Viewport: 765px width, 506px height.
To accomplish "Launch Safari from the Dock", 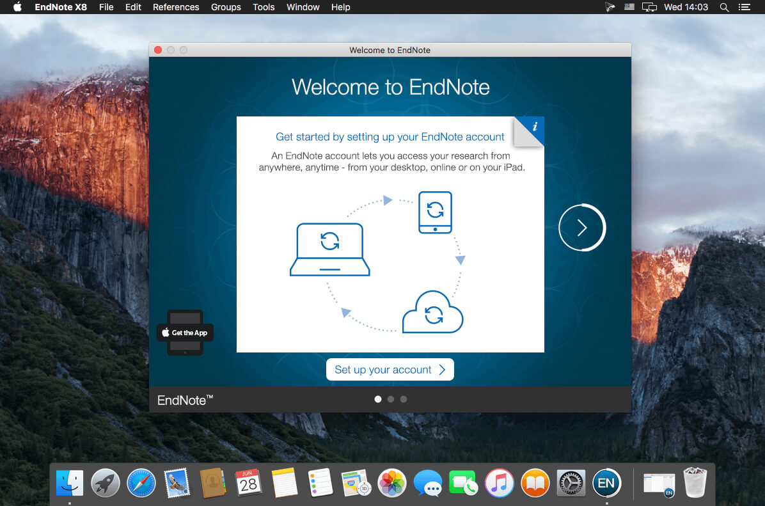I will pyautogui.click(x=141, y=483).
